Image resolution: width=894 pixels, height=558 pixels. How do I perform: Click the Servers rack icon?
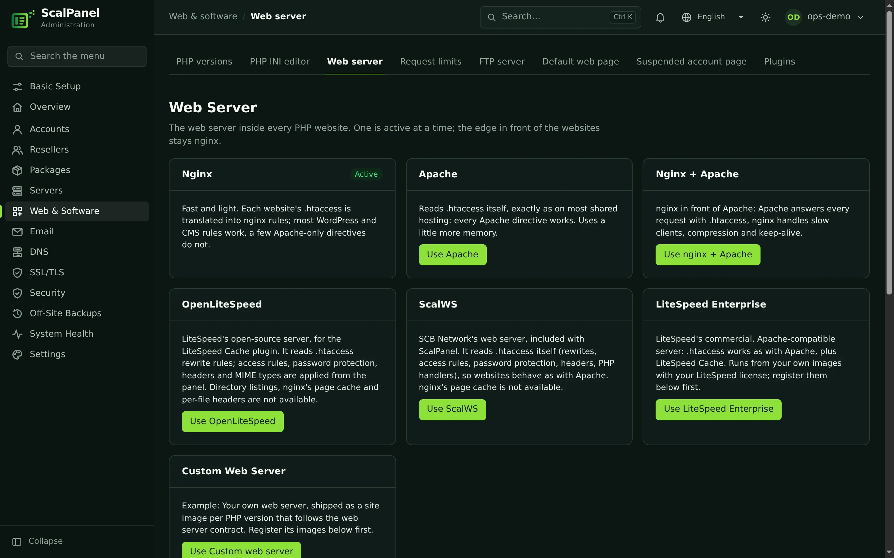(x=17, y=191)
